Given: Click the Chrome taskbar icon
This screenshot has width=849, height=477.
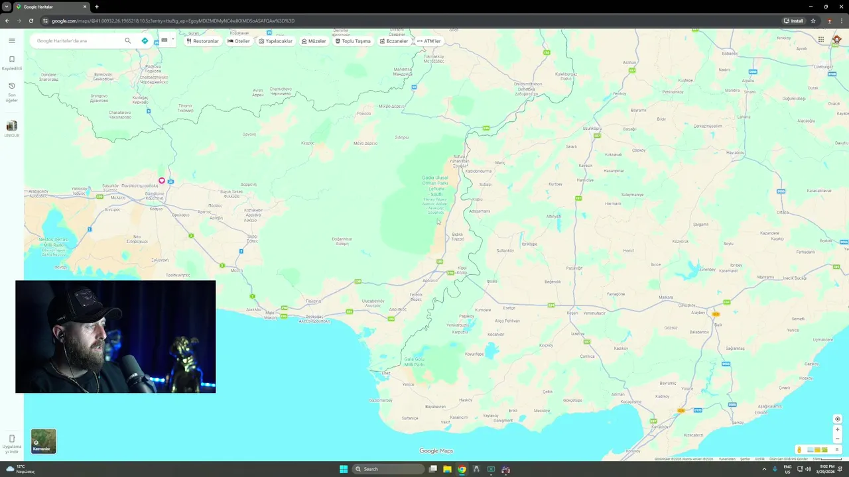Looking at the screenshot, I should 462,469.
